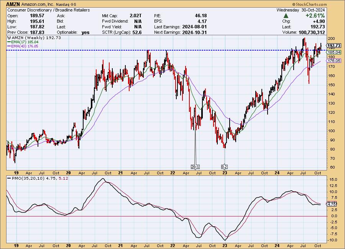The width and height of the screenshot is (345, 249).
Task: Open the StockCharts.com copyright link
Action: pos(309,4)
